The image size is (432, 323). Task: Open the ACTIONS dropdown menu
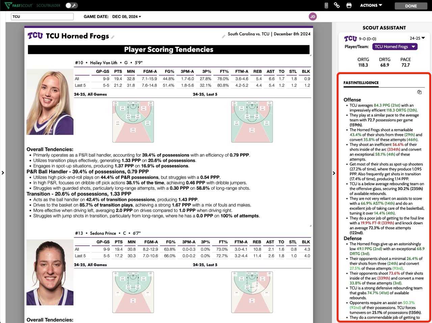pyautogui.click(x=371, y=5)
